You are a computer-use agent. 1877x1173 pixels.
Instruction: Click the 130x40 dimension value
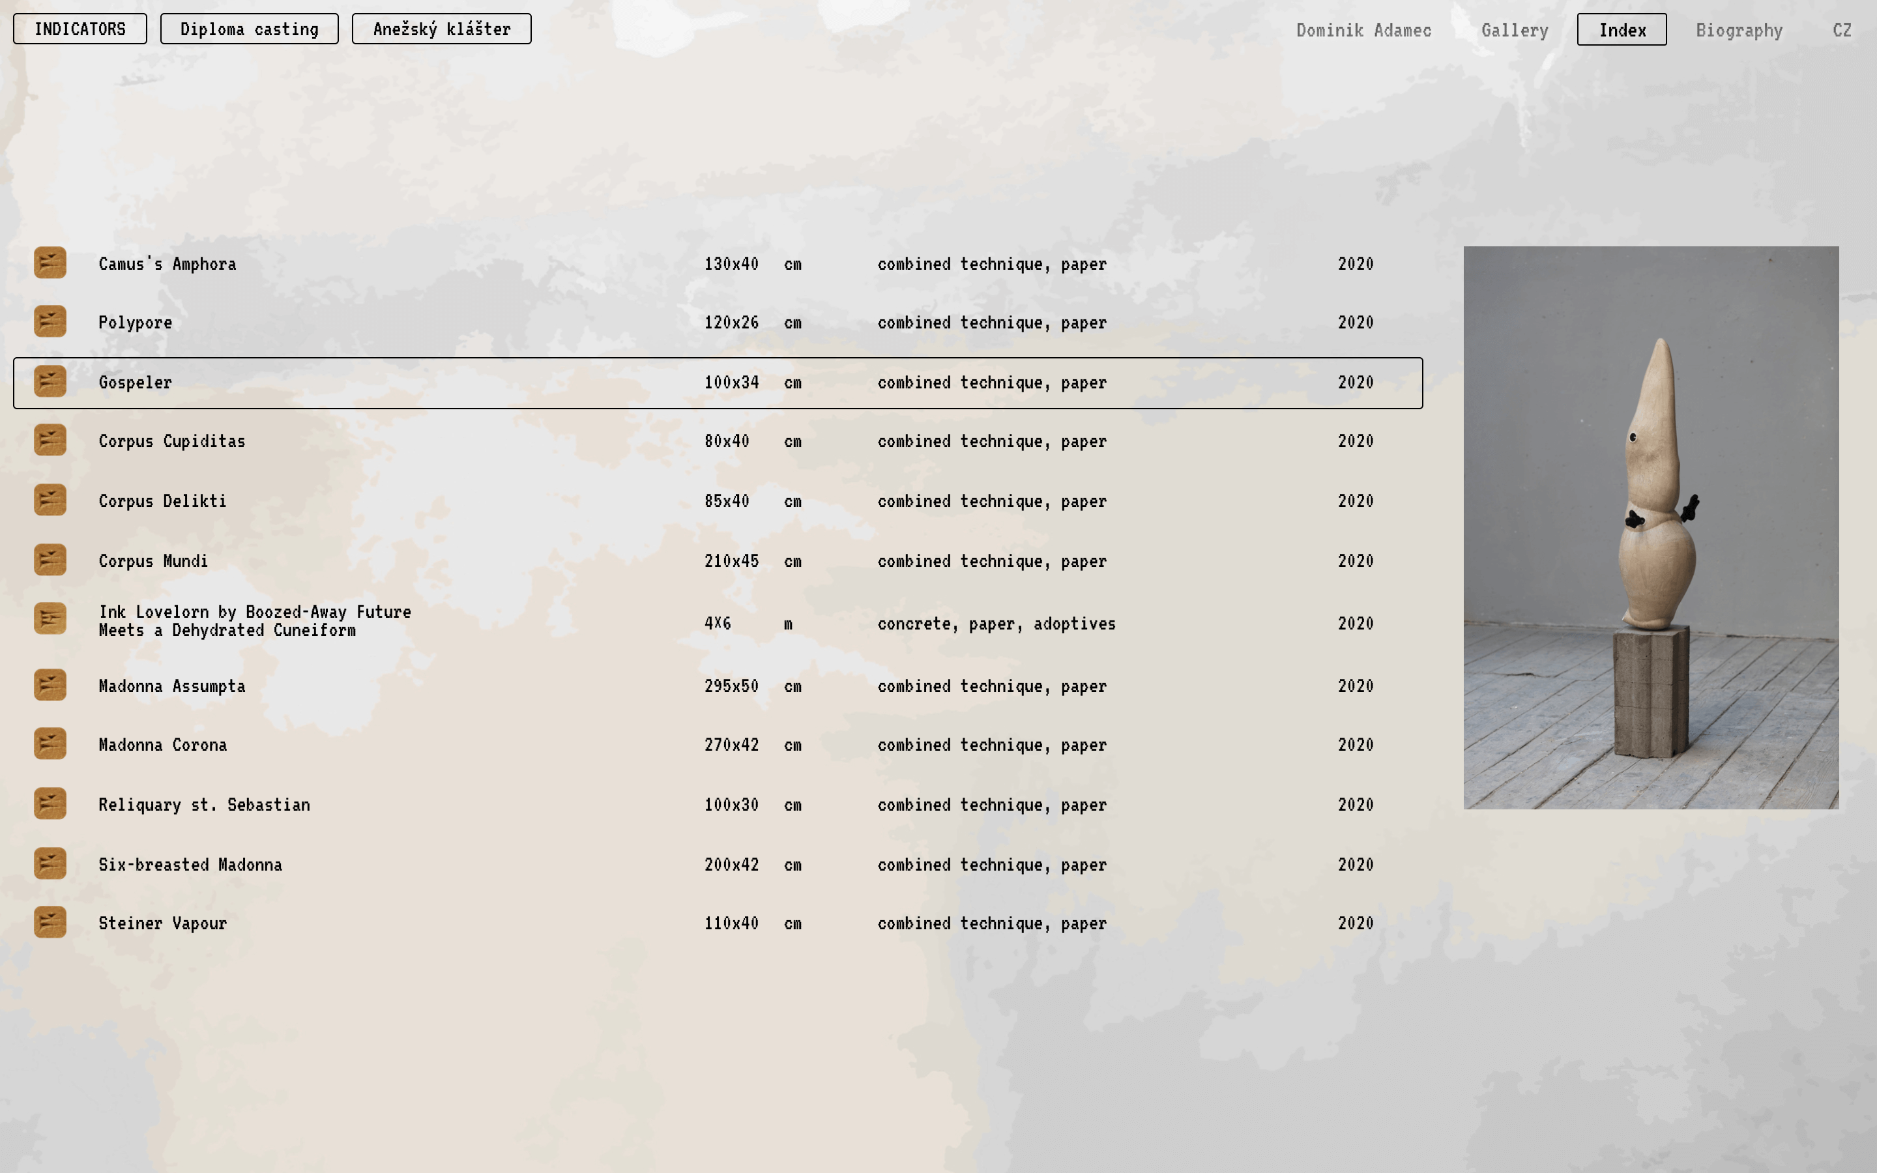point(731,264)
